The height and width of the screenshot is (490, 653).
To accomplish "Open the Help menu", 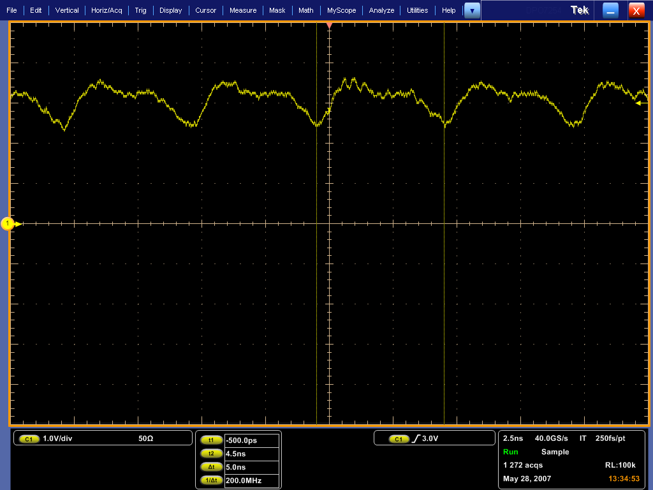I will [x=448, y=10].
